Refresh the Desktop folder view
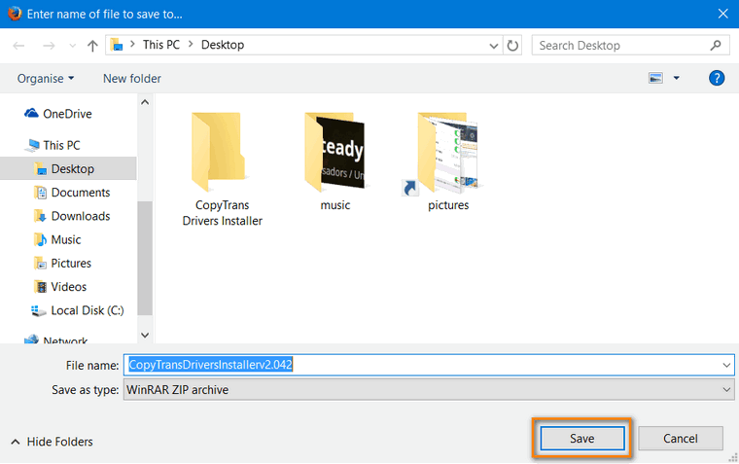The height and width of the screenshot is (464, 739). [512, 46]
